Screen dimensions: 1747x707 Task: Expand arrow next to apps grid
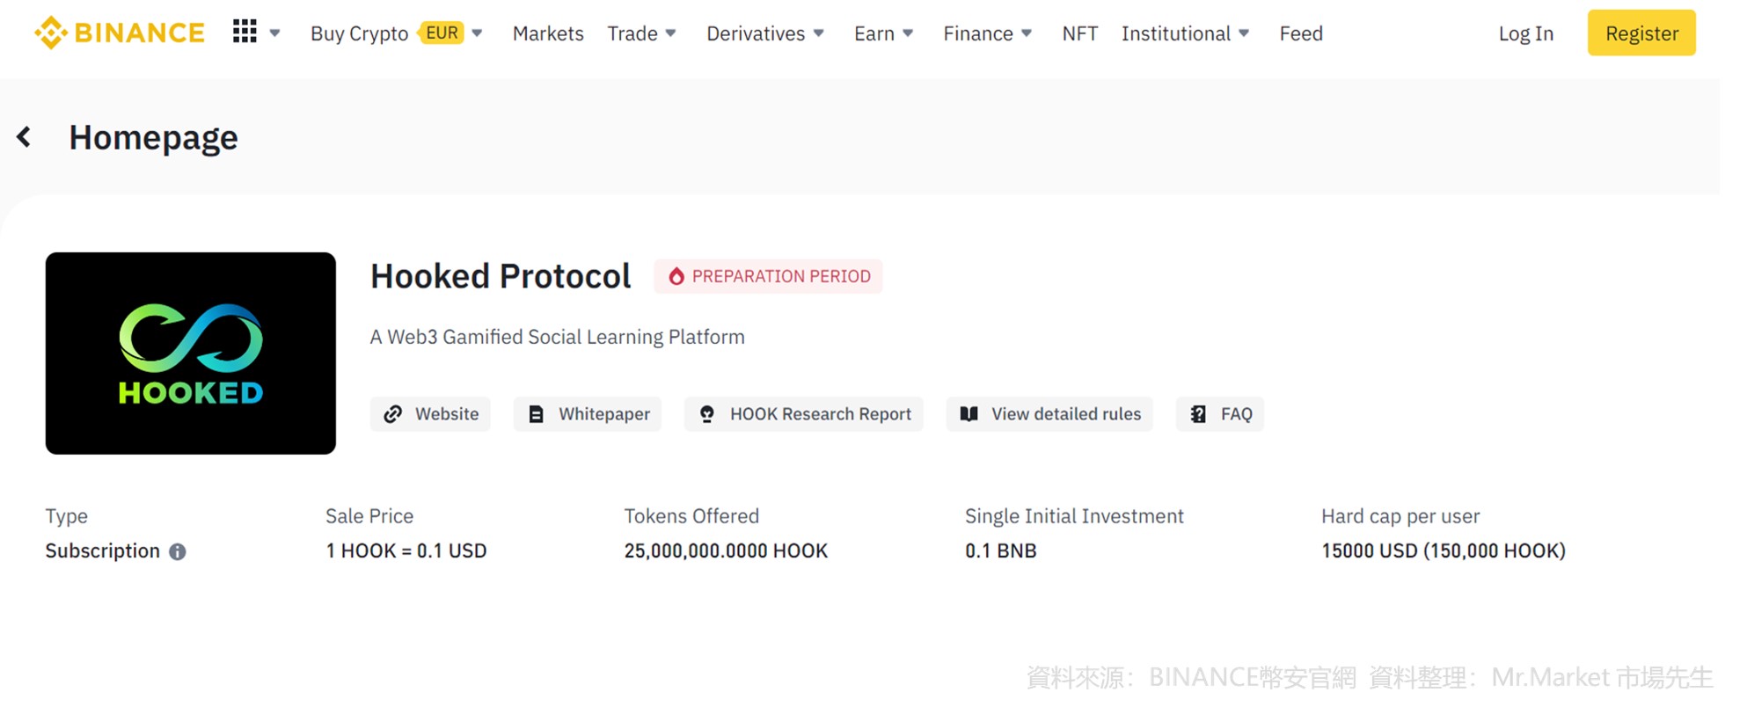(274, 33)
